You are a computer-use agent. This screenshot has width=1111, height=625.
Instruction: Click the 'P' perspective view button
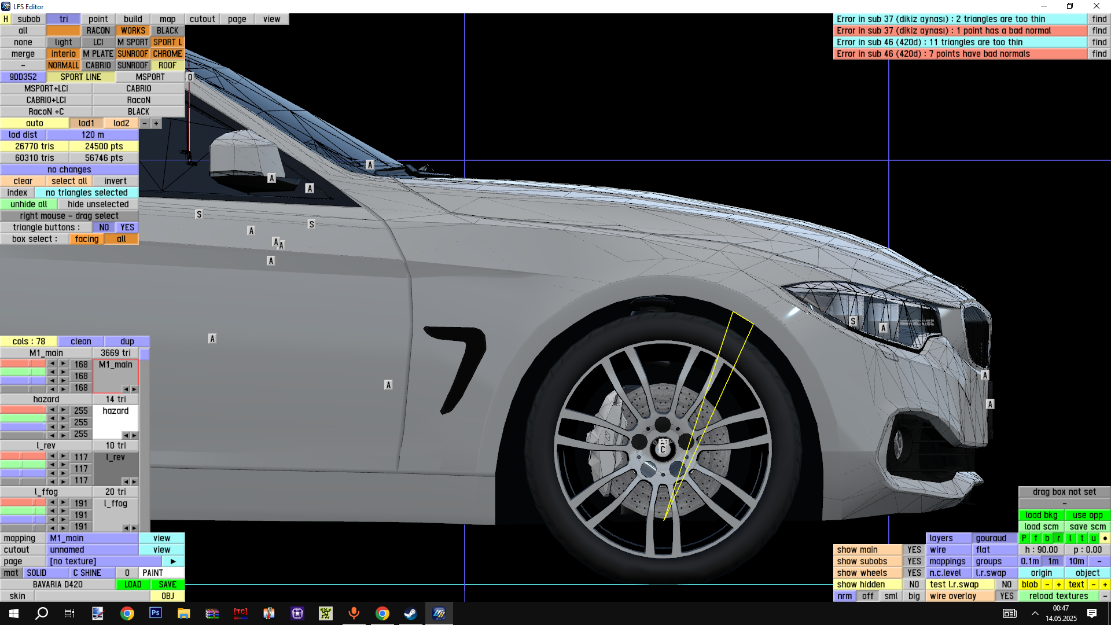click(1024, 538)
